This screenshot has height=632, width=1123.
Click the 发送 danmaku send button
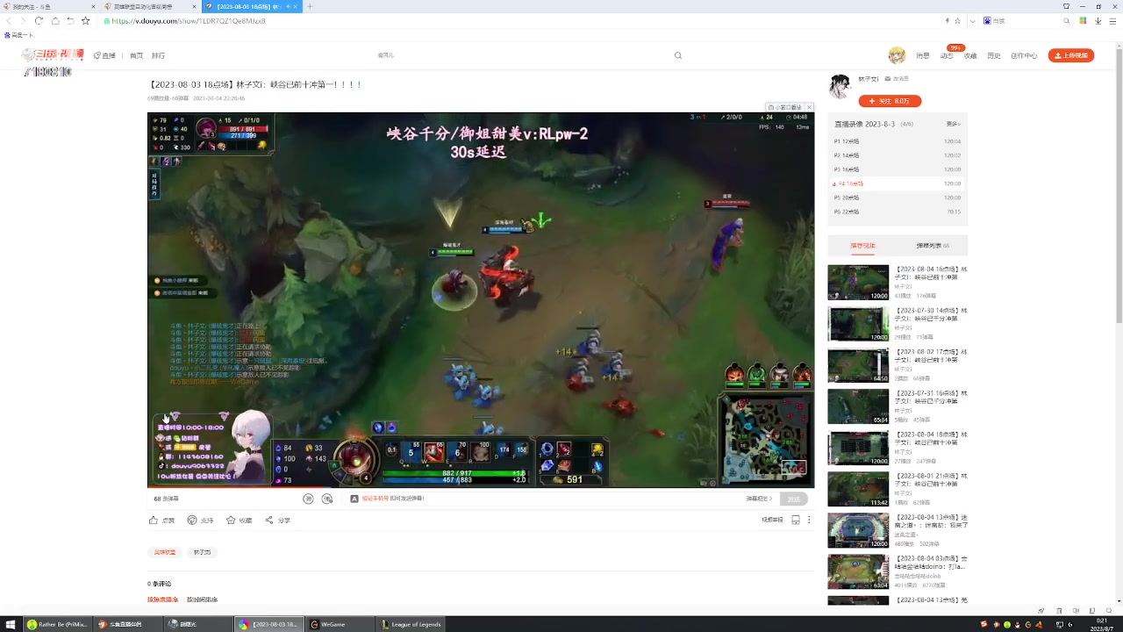coord(794,499)
